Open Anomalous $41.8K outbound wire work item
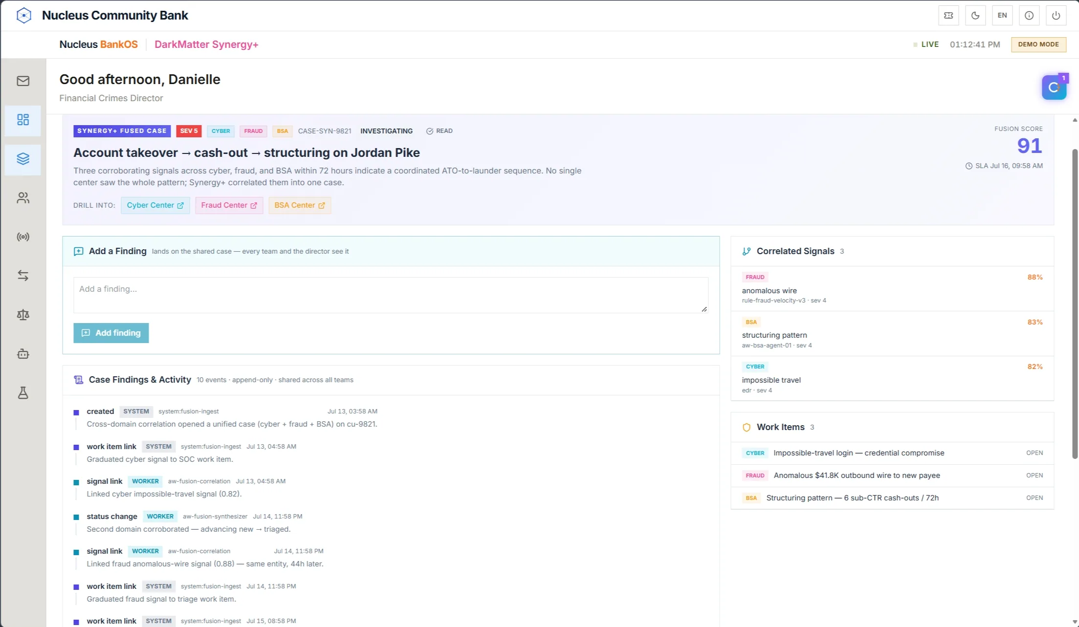 (x=892, y=476)
